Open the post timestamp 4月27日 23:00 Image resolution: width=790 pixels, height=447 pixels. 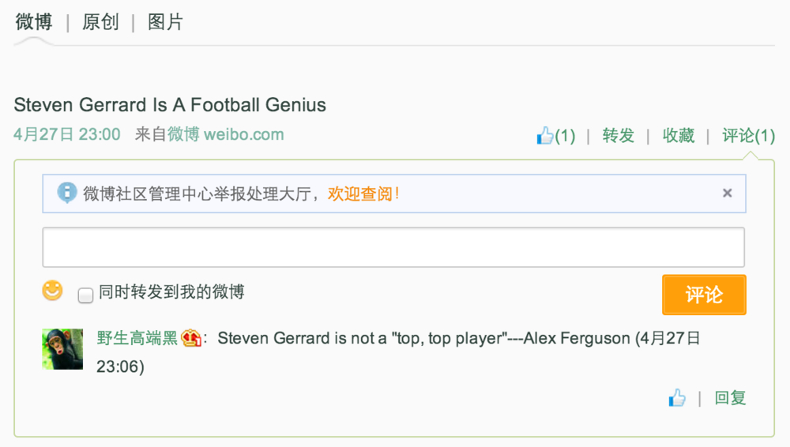67,134
